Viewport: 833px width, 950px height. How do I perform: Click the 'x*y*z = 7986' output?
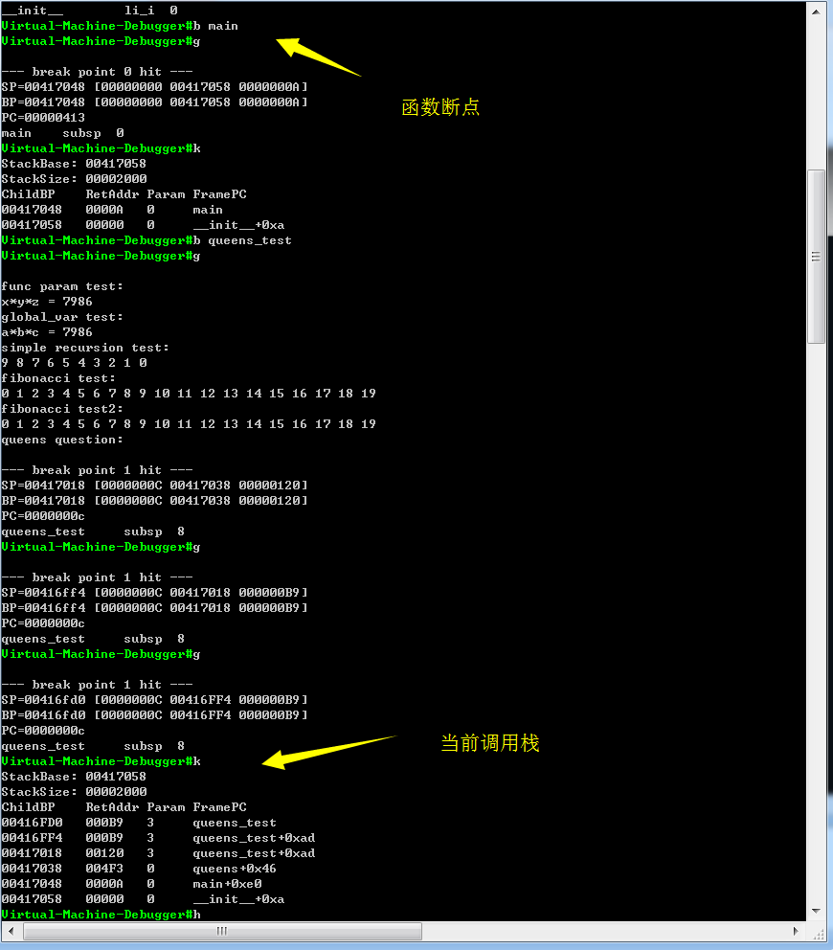pos(47,302)
